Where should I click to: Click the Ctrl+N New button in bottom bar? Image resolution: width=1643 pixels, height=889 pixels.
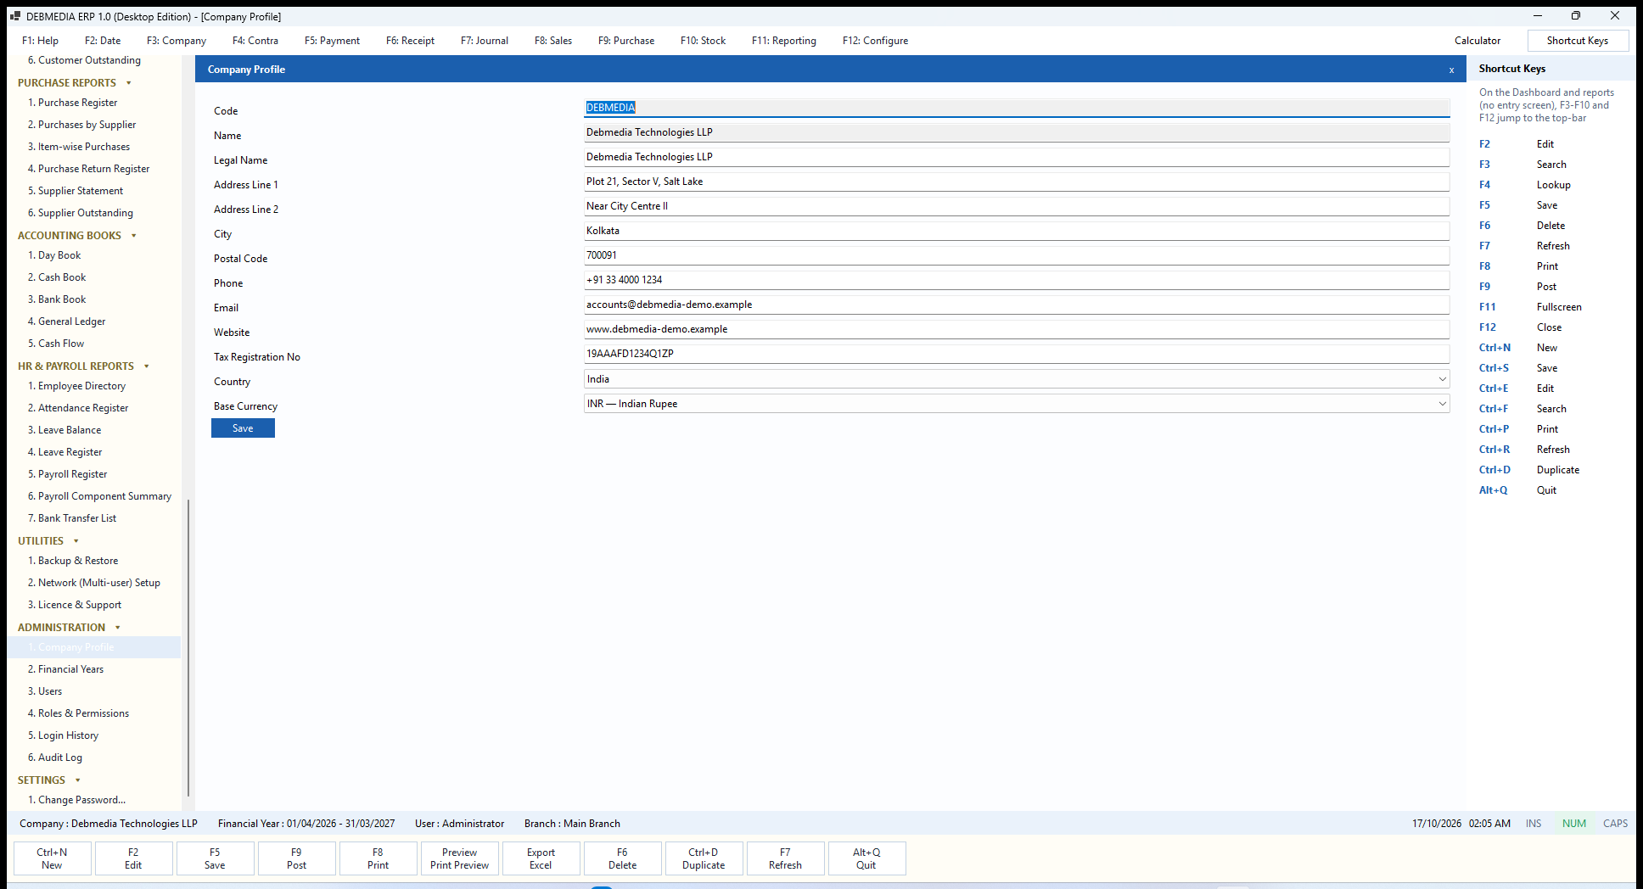coord(52,858)
